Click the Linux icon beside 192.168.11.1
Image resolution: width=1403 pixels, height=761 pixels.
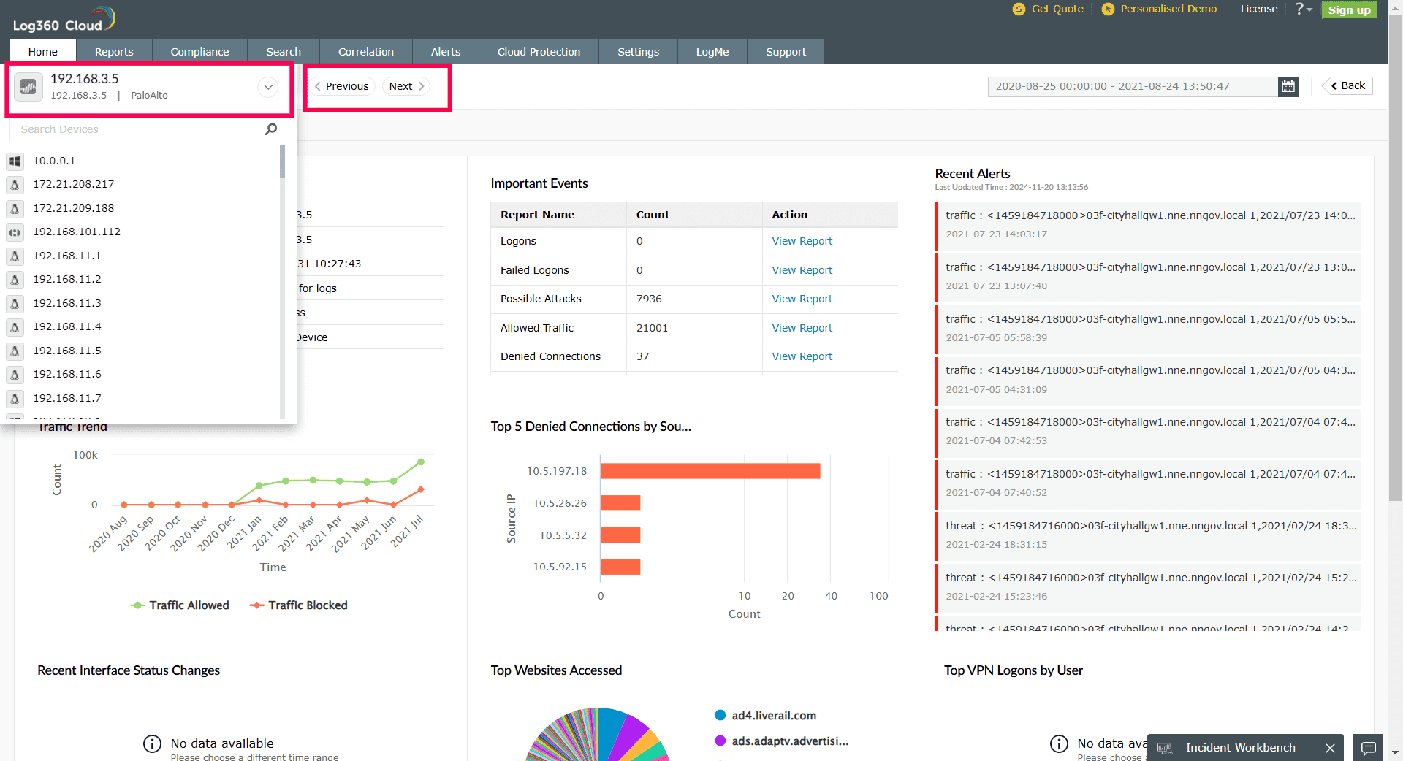pos(15,256)
